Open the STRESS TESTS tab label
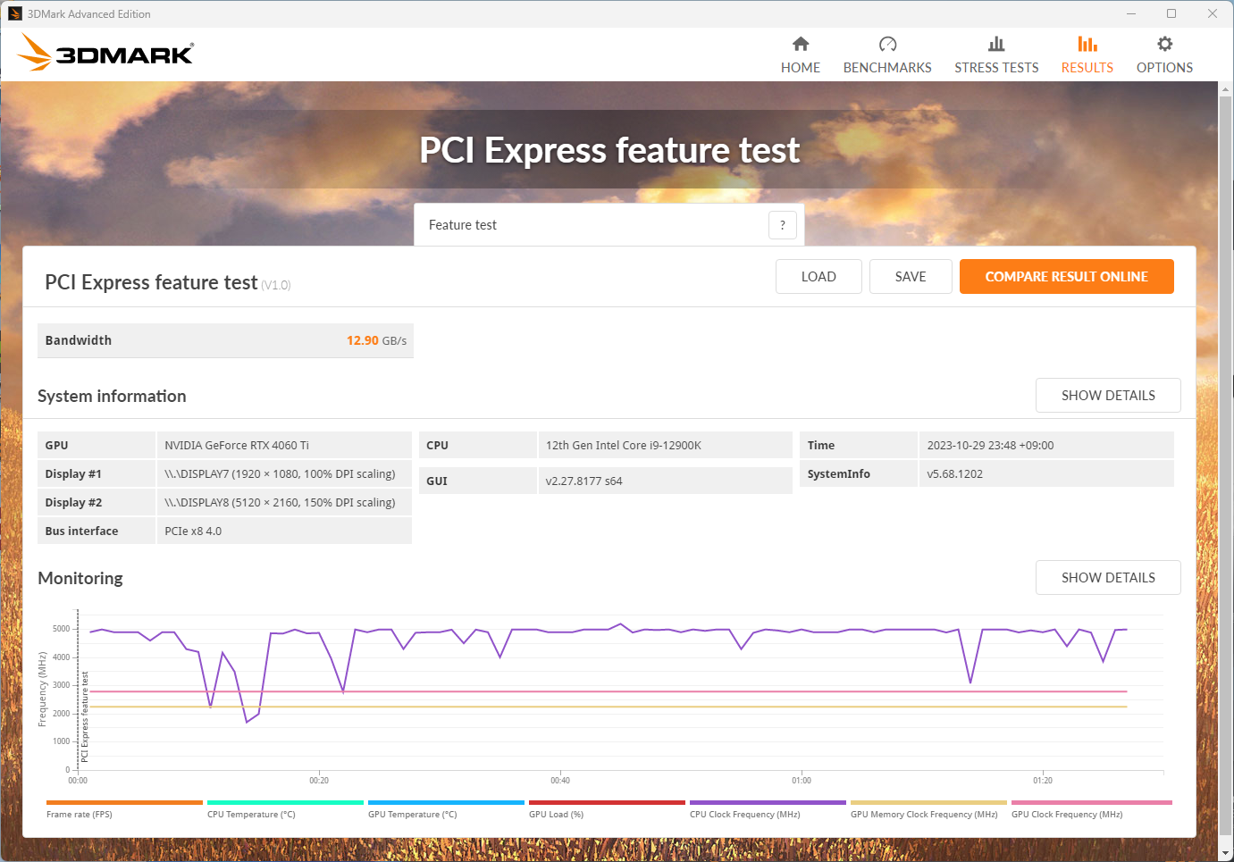This screenshot has height=862, width=1234. point(996,68)
